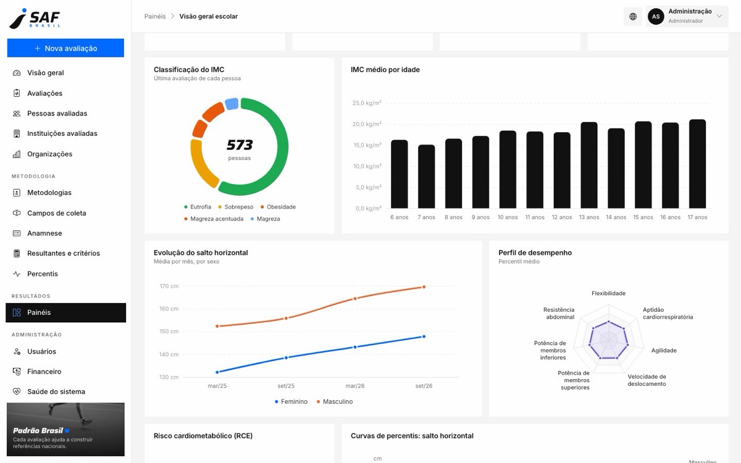Click the Percentis pulse icon
This screenshot has width=741, height=463.
(x=17, y=273)
